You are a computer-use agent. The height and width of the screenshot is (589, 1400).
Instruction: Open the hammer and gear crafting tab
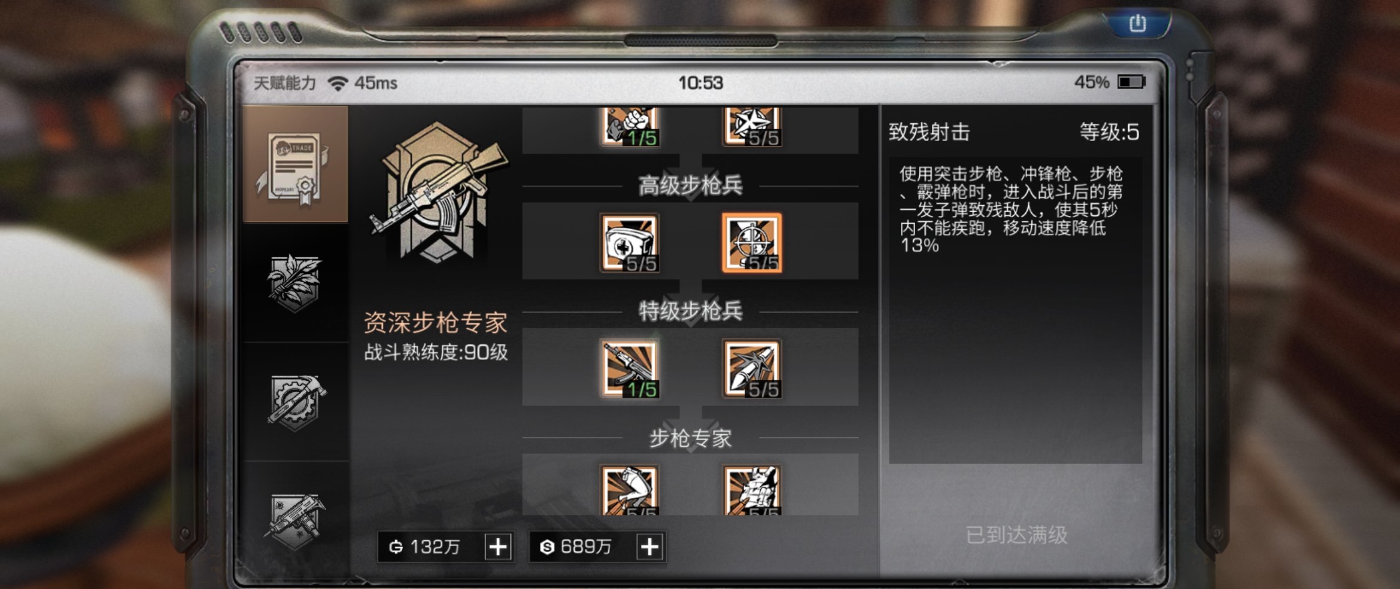(295, 402)
